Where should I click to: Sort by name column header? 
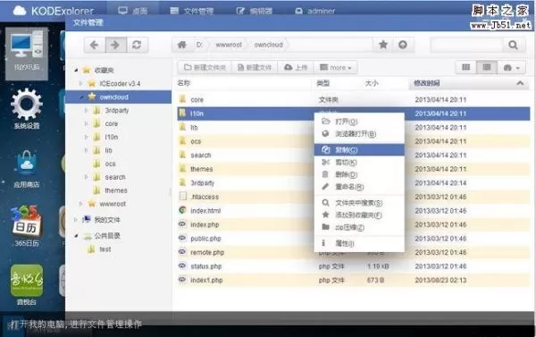pos(244,83)
